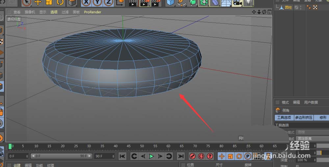The width and height of the screenshot is (329, 167).
Task: Go to previous keyframe
Action: click(x=134, y=156)
